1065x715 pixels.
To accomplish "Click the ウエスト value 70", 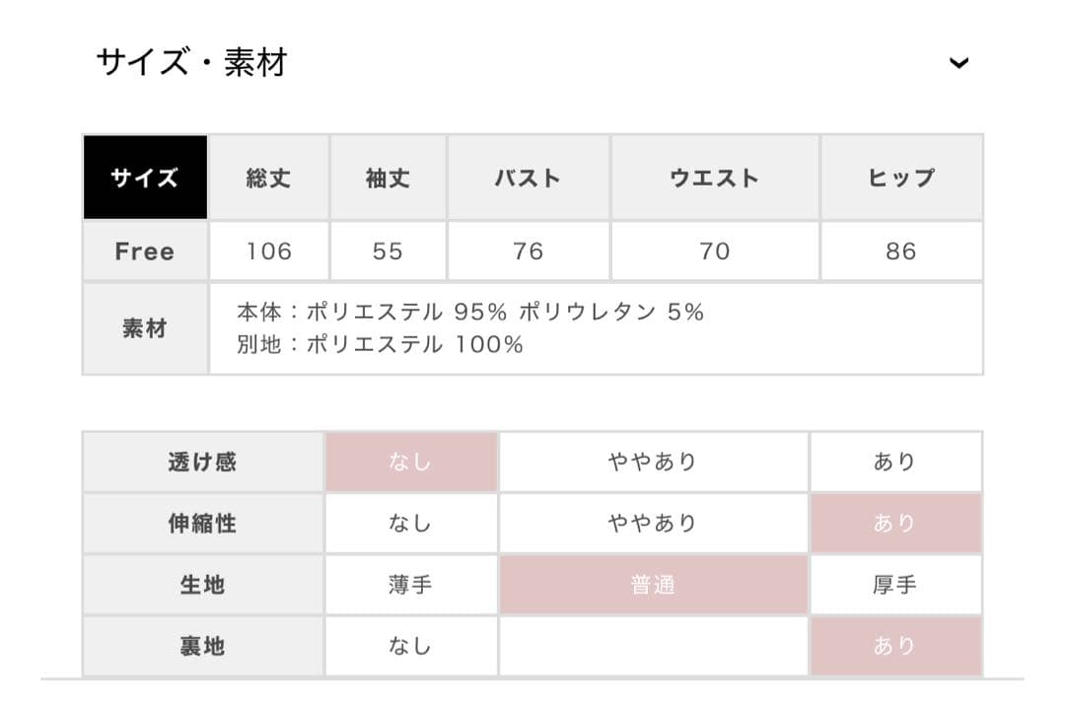I will pyautogui.click(x=714, y=251).
